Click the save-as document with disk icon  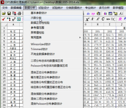[14, 13]
